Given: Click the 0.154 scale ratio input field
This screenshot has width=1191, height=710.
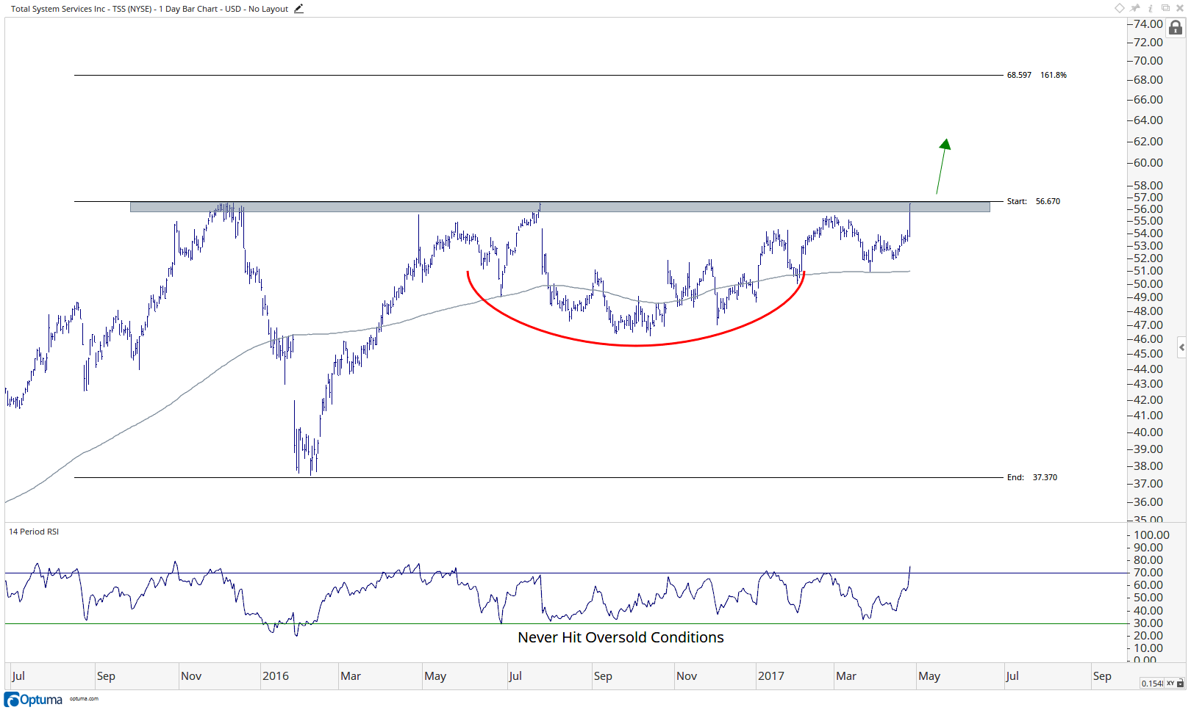Looking at the screenshot, I should click(x=1152, y=684).
